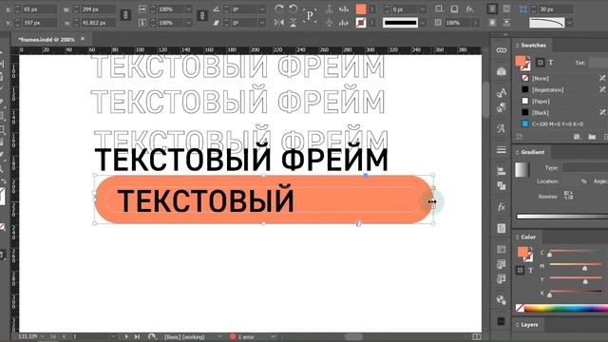Open the Align panel icon in dock

(501, 171)
